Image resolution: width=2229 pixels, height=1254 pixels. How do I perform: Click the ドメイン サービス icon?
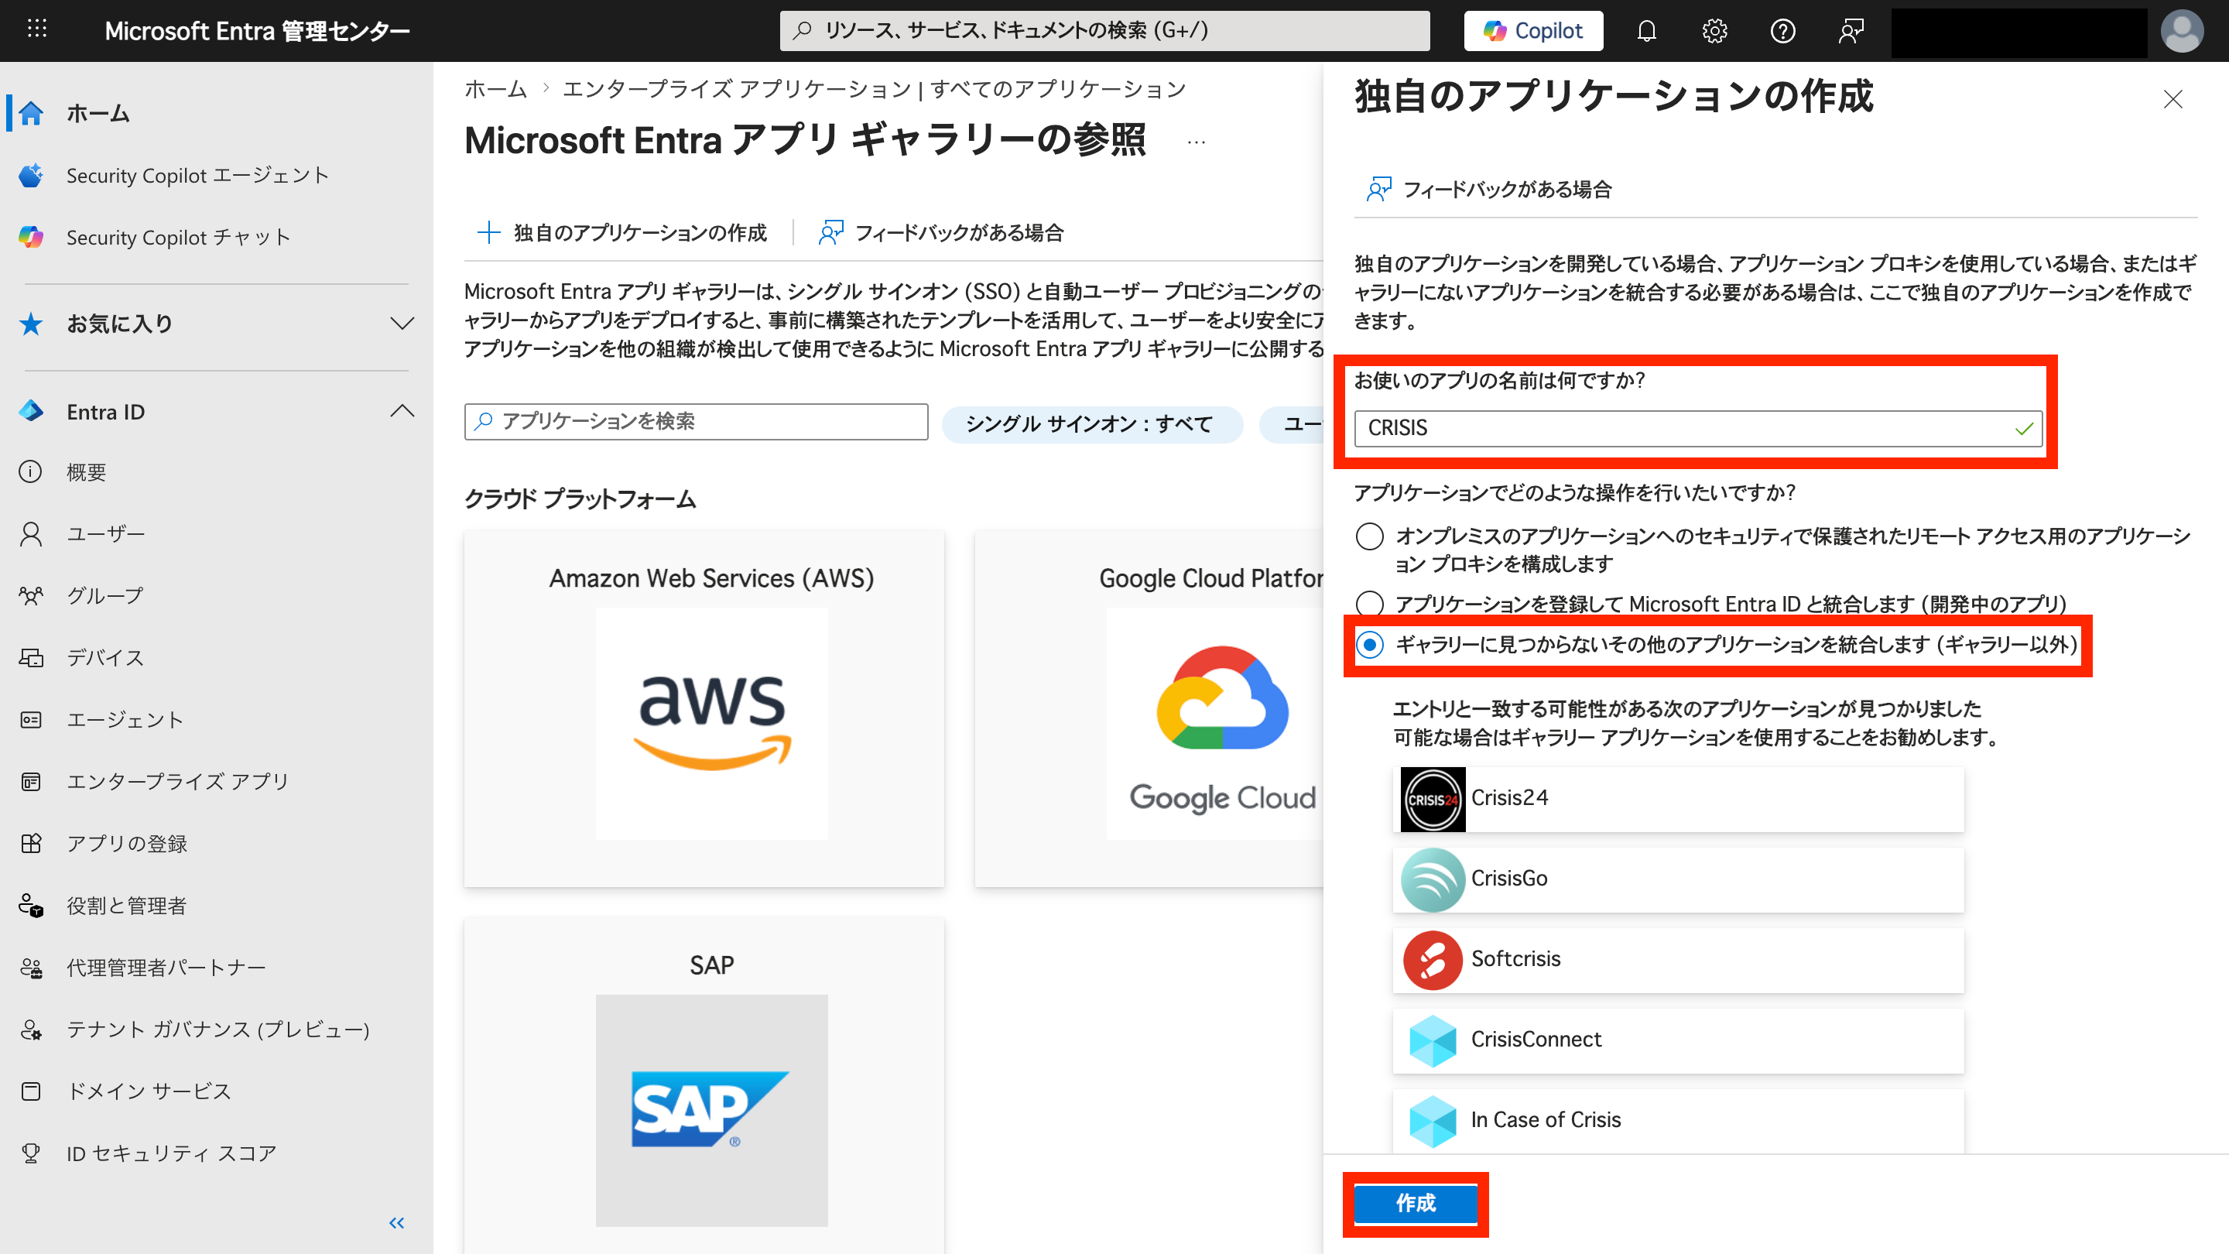point(31,1091)
